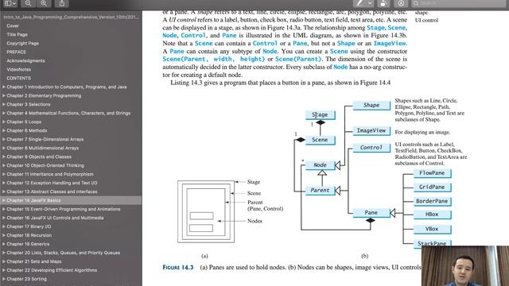Expand Chapter 9 Objects and Classes triangle
Image resolution: width=509 pixels, height=286 pixels.
pyautogui.click(x=3, y=157)
